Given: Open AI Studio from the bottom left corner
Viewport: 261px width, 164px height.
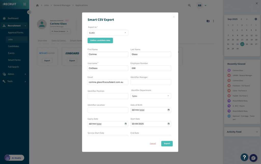Looking at the screenshot, I should [x=14, y=158].
